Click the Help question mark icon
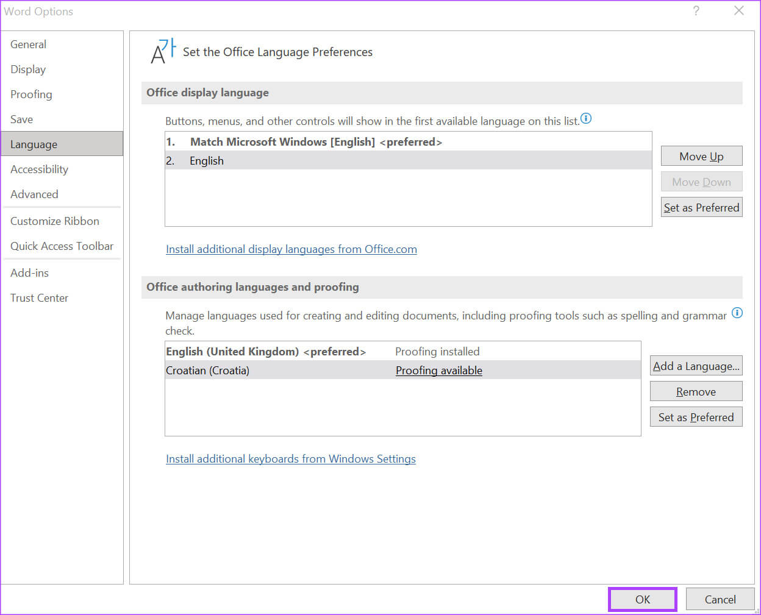761x615 pixels. (x=696, y=11)
